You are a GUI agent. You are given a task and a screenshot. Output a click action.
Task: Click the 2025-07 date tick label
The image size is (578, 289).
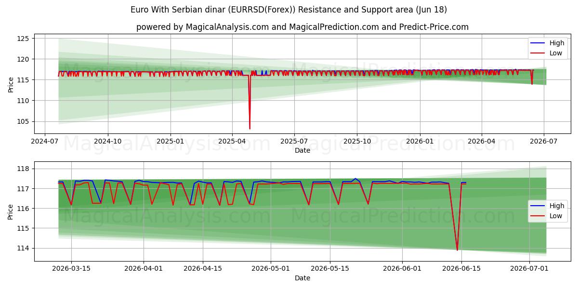click(294, 142)
